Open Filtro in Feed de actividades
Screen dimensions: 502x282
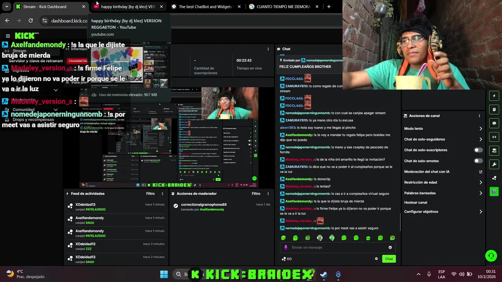pyautogui.click(x=150, y=193)
